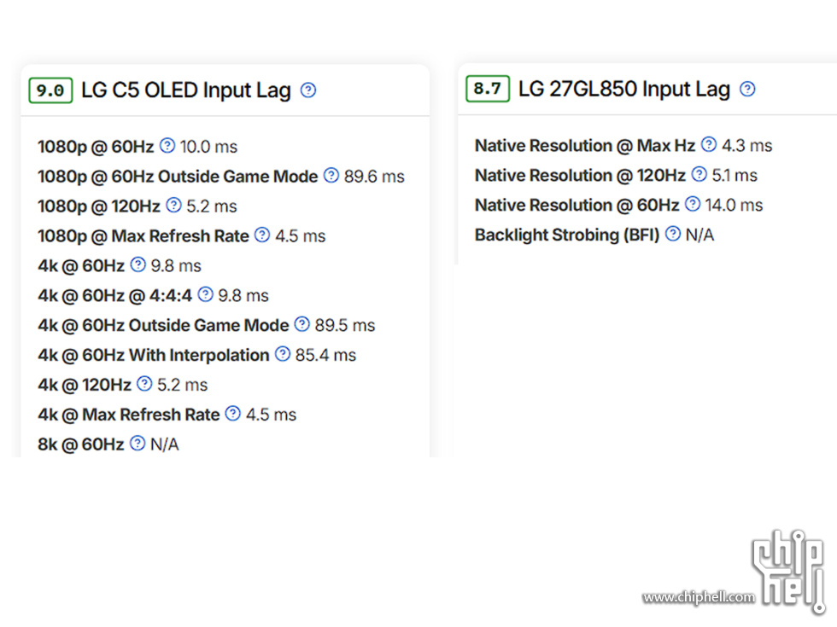Click the "4k @ Max Refresh Rate" label
Viewport: 837px width, 627px height.
(x=129, y=415)
